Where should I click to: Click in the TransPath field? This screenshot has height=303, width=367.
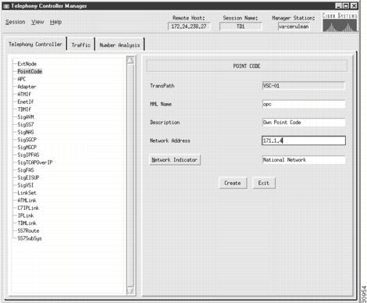(x=304, y=86)
